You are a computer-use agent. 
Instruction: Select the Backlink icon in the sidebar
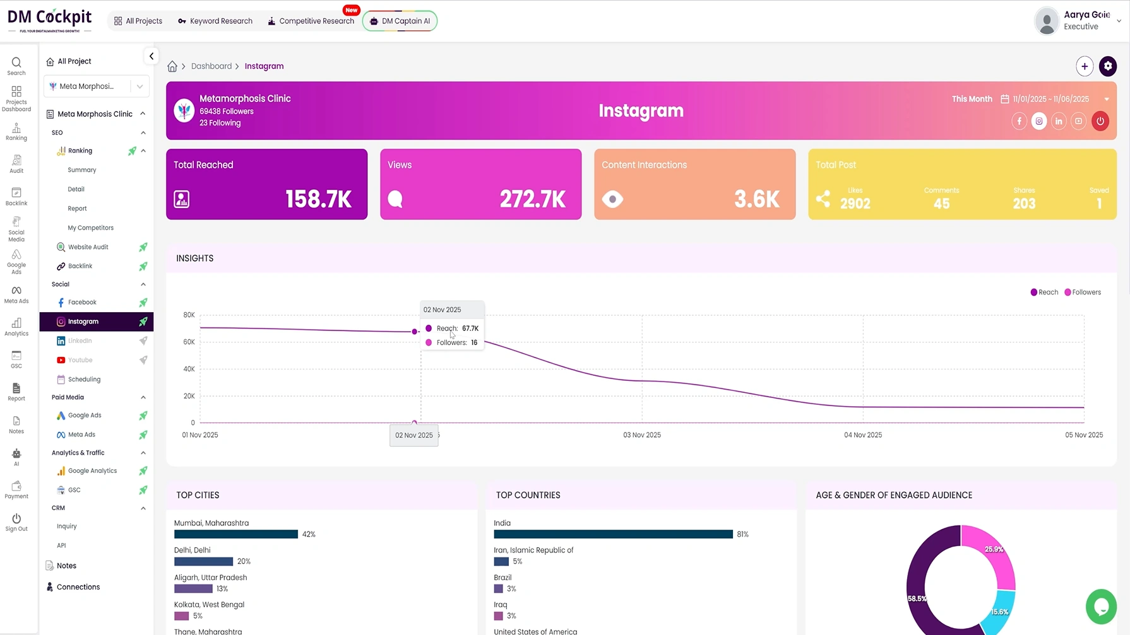coord(16,195)
